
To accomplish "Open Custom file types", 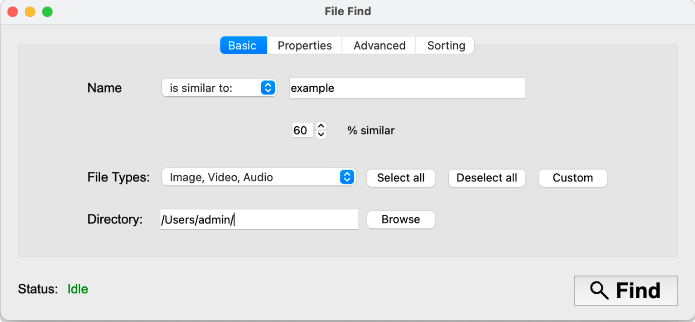I will (x=572, y=178).
